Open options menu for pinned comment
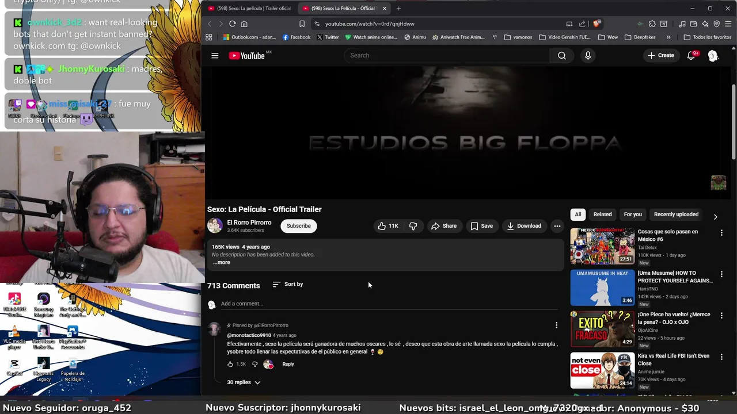737x414 pixels. click(x=556, y=325)
